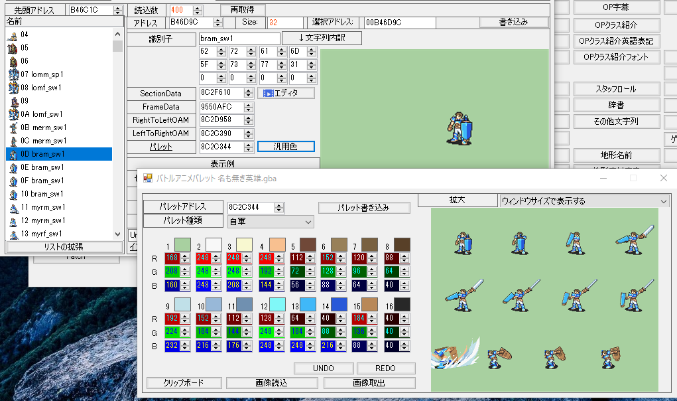Click the palette window title bar icon

pos(148,178)
